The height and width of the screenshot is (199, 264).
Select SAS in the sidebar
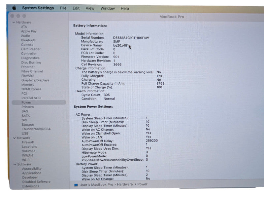point(25,111)
